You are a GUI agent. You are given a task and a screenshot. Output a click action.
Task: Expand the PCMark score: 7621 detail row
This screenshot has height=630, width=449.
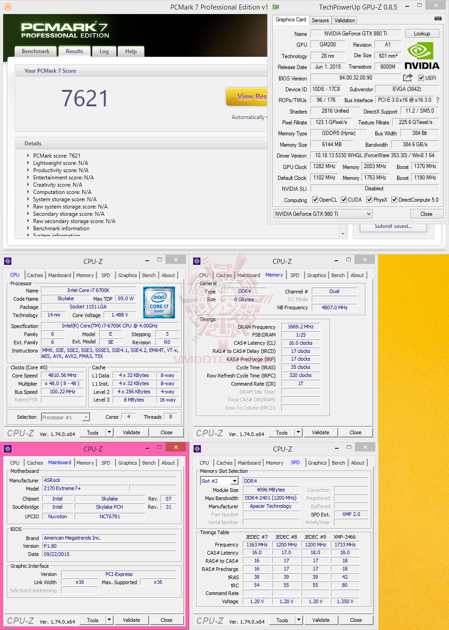point(28,156)
